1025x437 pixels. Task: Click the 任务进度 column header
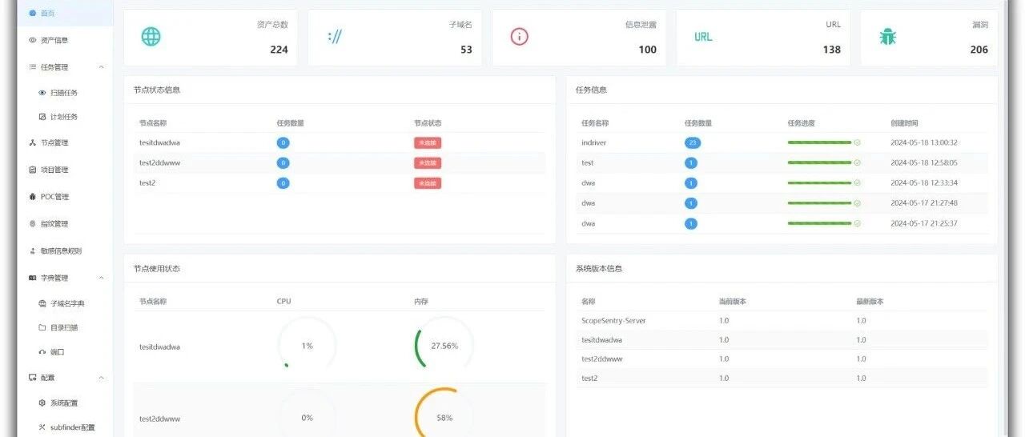(801, 123)
